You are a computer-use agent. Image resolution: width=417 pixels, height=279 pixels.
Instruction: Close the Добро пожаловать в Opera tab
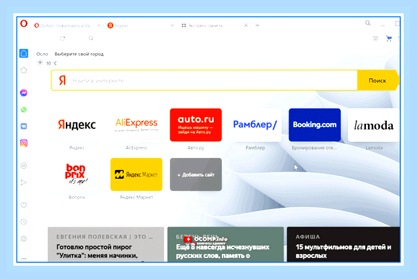99,26
